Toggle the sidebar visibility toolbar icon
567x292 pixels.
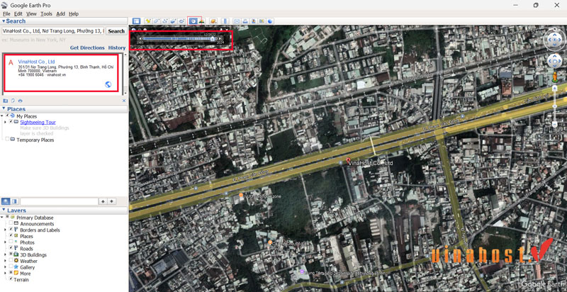pos(136,21)
